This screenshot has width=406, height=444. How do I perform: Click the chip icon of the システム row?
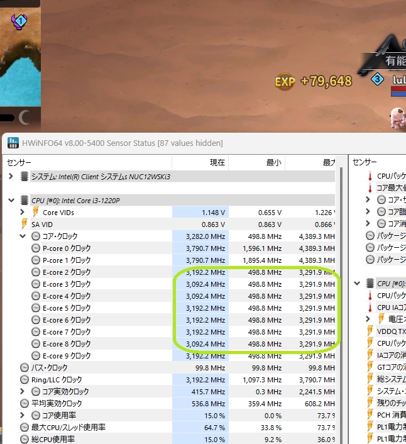(x=25, y=177)
